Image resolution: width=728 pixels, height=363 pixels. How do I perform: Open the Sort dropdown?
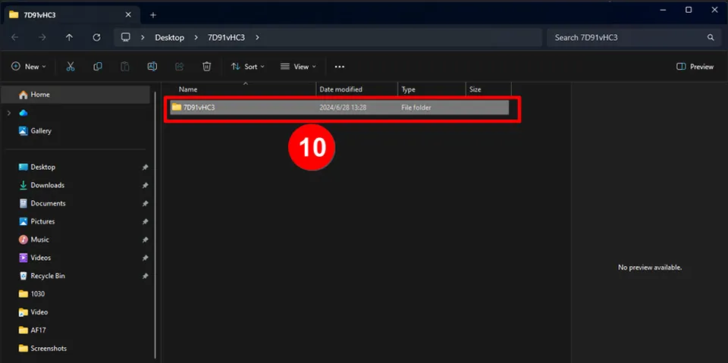tap(248, 67)
